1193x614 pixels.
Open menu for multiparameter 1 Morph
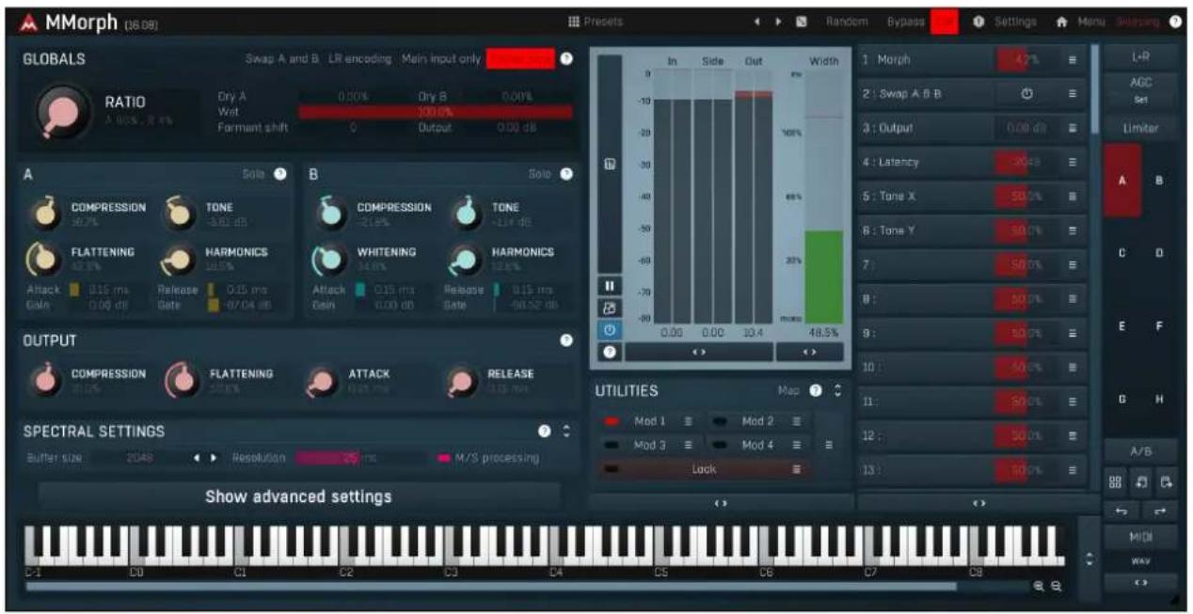pos(1072,59)
